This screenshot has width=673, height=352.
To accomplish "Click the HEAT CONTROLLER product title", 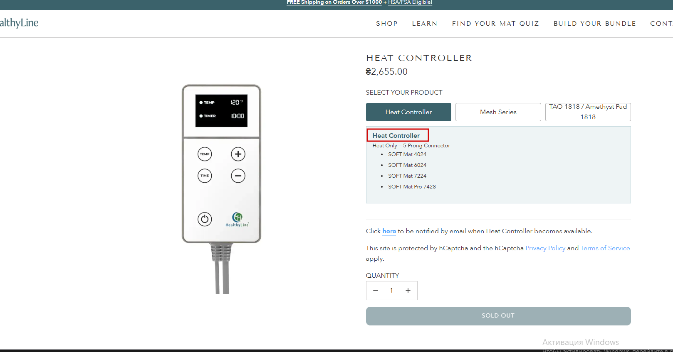I will tap(419, 58).
